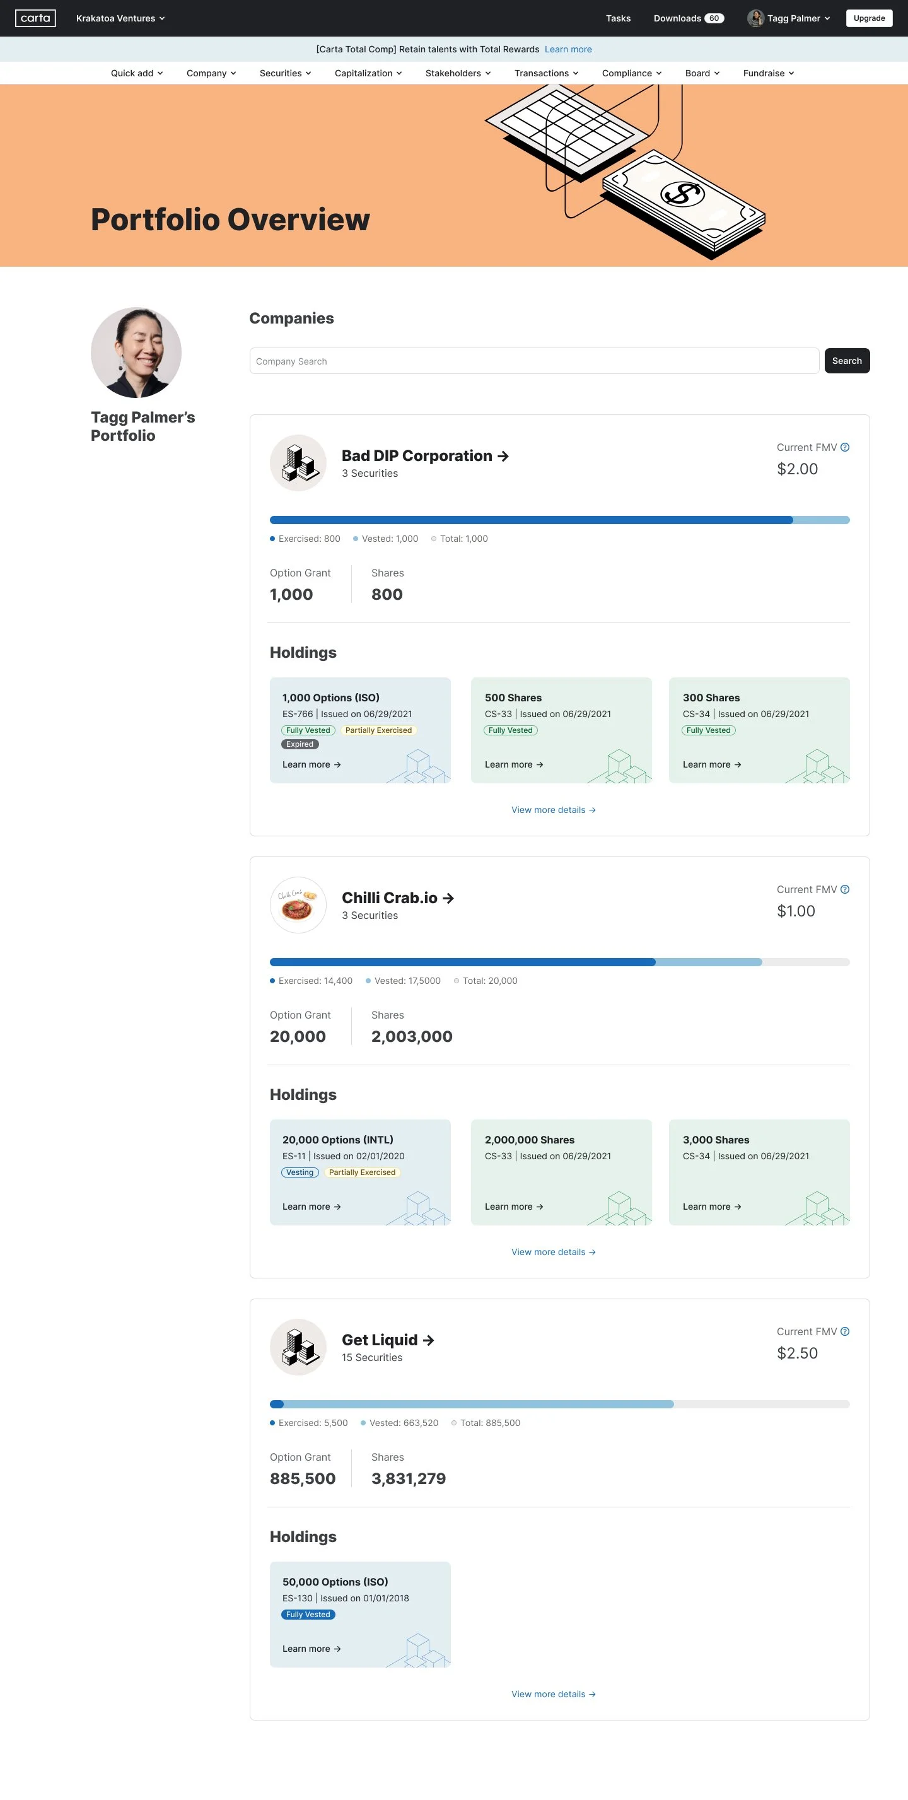Open Bad DIP Corporation building logo
This screenshot has width=908, height=1800.
click(x=298, y=464)
